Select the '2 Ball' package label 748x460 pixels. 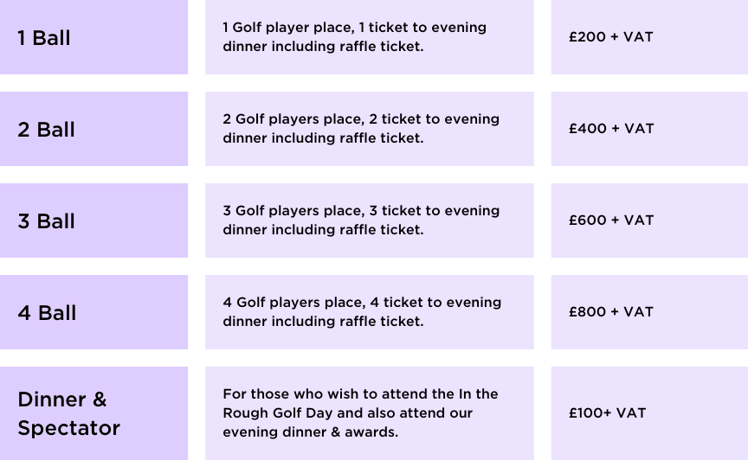(47, 130)
